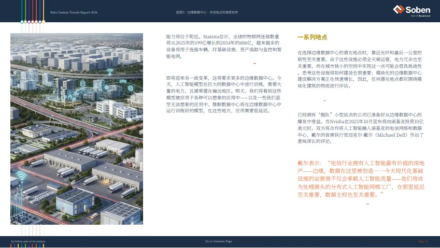Click the orange quote starting '戴尔表示'

(361, 179)
